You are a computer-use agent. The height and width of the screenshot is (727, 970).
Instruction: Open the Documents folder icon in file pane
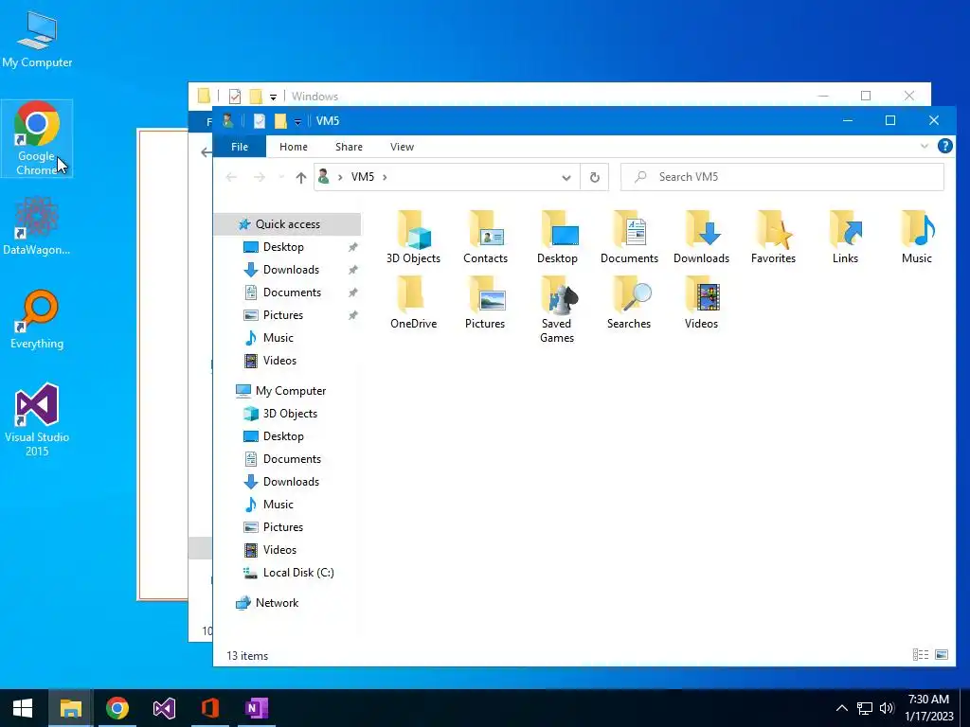[x=629, y=238]
